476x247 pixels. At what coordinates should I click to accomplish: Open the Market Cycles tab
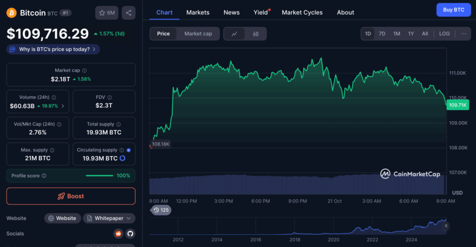[302, 13]
